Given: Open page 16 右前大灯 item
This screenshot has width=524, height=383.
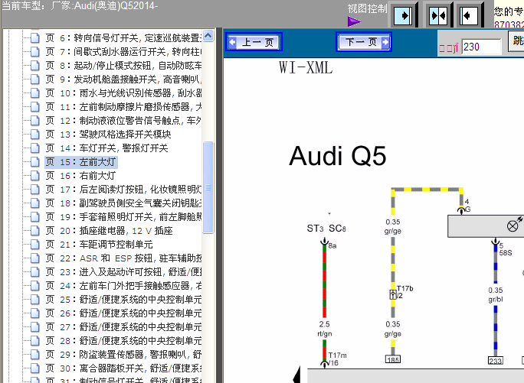Looking at the screenshot, I should click(80, 176).
